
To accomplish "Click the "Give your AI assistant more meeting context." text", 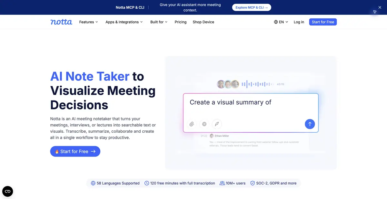I will click(190, 7).
